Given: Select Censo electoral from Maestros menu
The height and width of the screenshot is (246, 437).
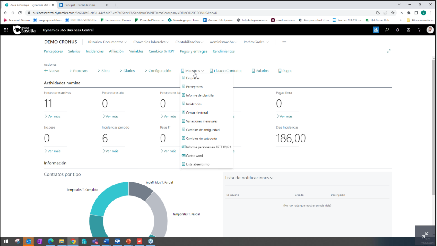Looking at the screenshot, I should pyautogui.click(x=197, y=113).
